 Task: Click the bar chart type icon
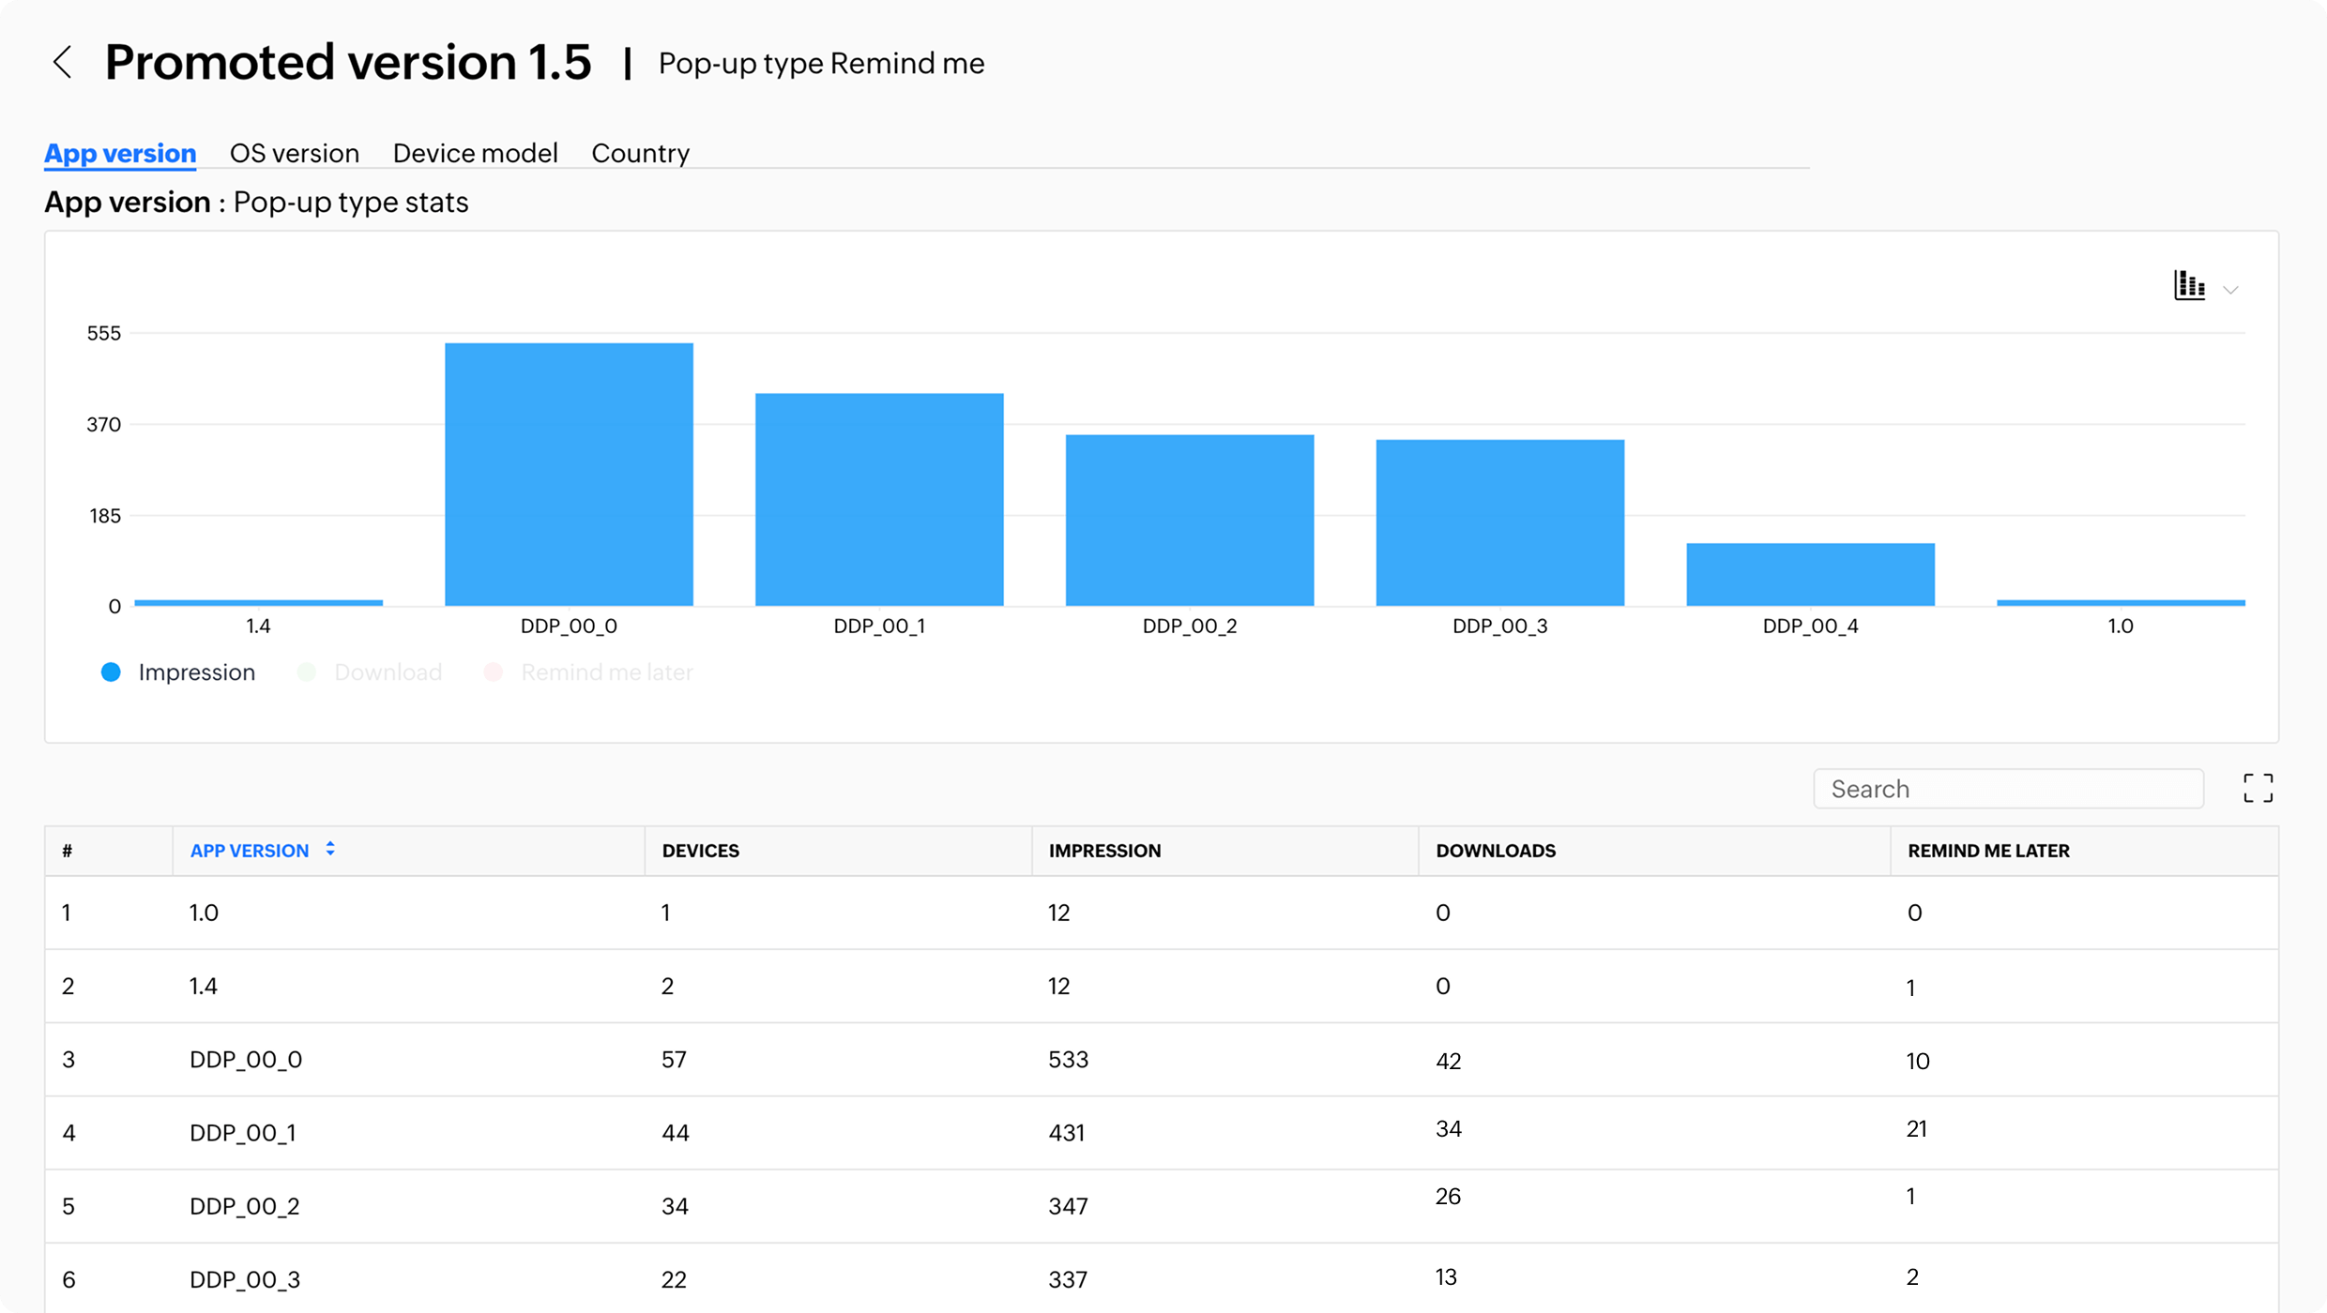pyautogui.click(x=2188, y=286)
